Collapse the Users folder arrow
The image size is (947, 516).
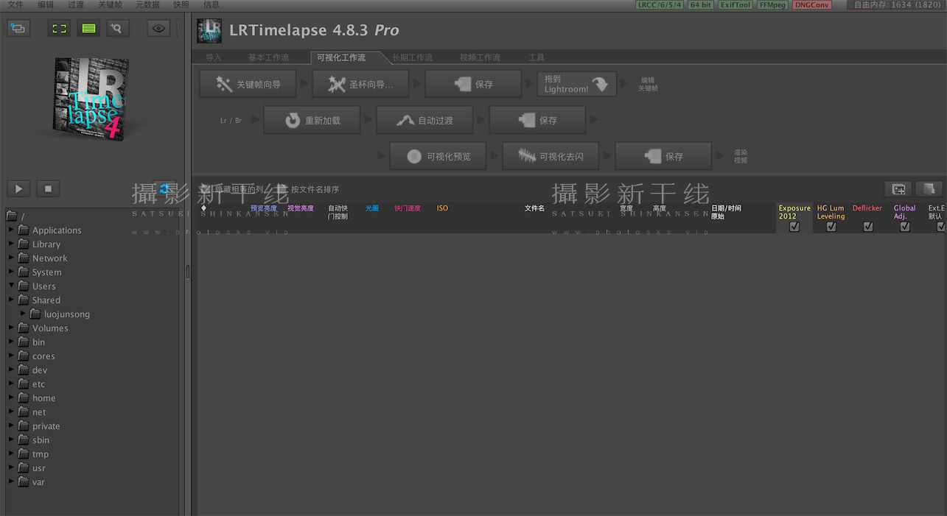[x=12, y=286]
